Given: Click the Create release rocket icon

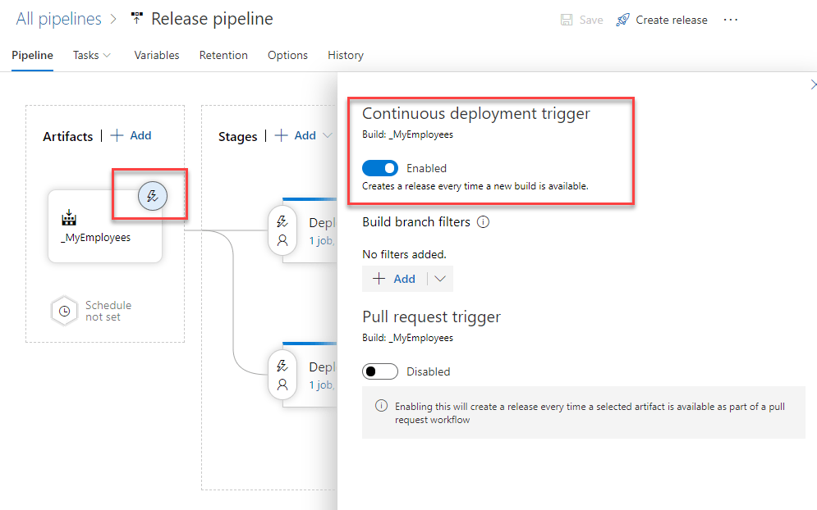Looking at the screenshot, I should tap(623, 20).
